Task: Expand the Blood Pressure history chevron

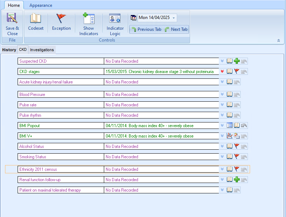Action: point(222,94)
